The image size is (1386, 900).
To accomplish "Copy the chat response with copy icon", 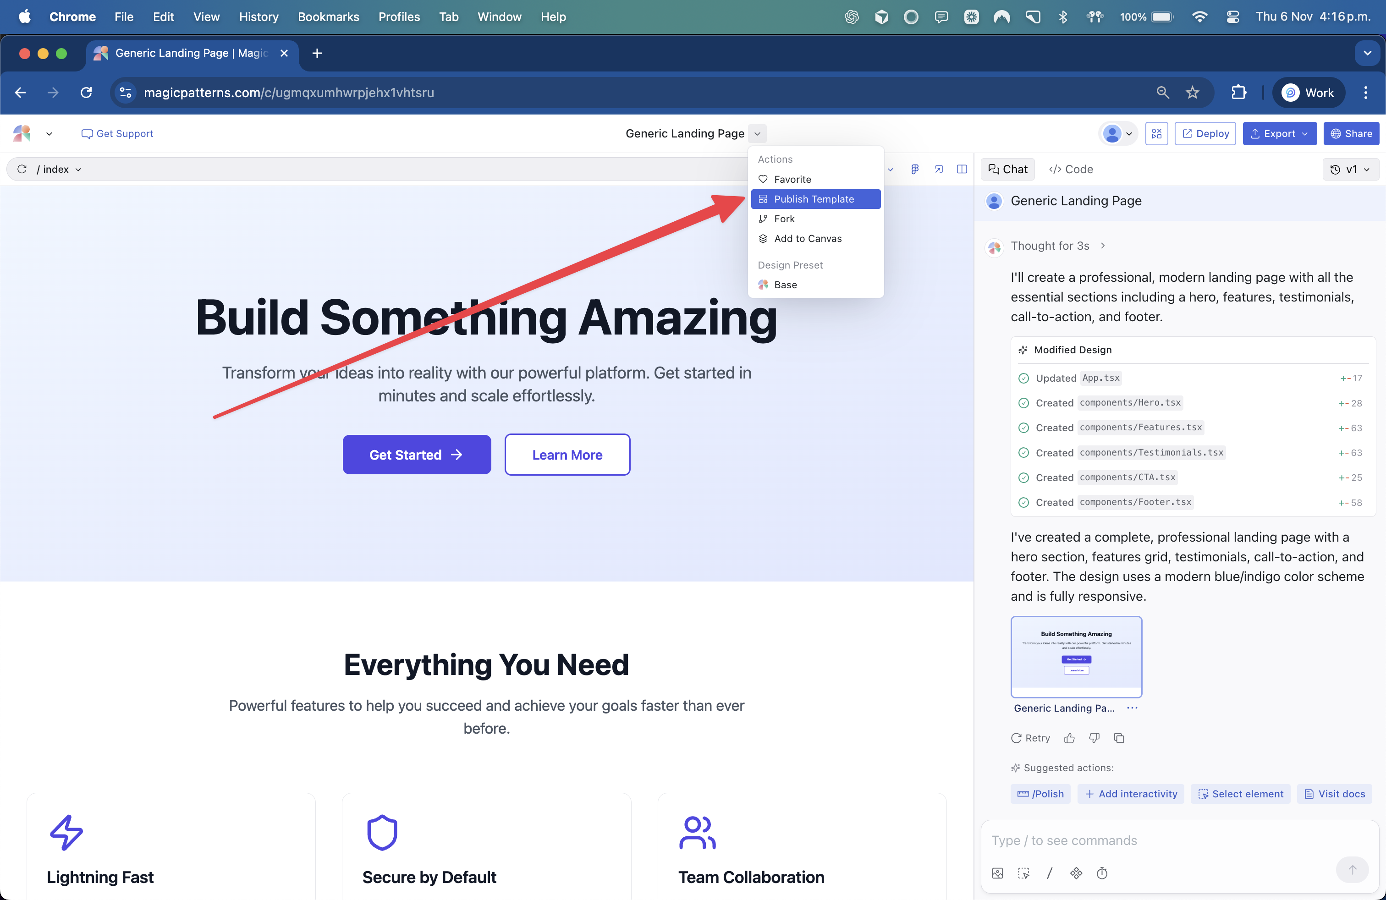I will click(1119, 738).
